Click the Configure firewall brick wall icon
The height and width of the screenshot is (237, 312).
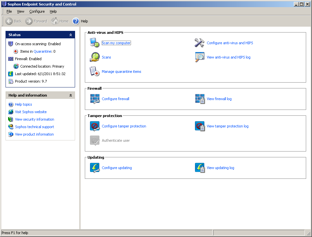(x=95, y=99)
